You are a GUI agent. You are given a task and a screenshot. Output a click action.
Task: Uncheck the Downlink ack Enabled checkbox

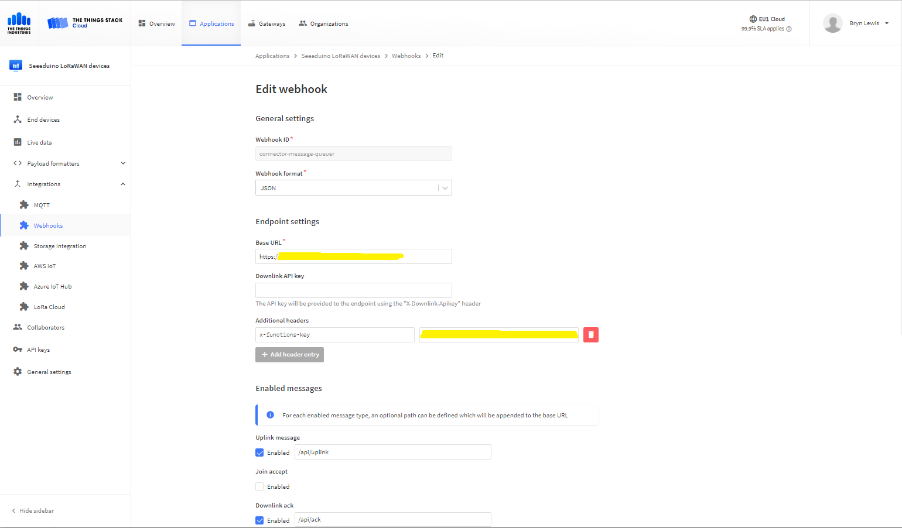pos(259,520)
